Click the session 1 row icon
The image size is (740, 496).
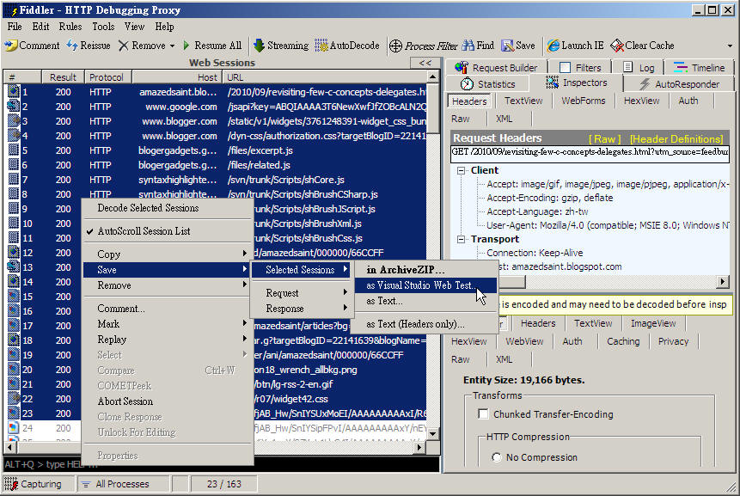14,92
